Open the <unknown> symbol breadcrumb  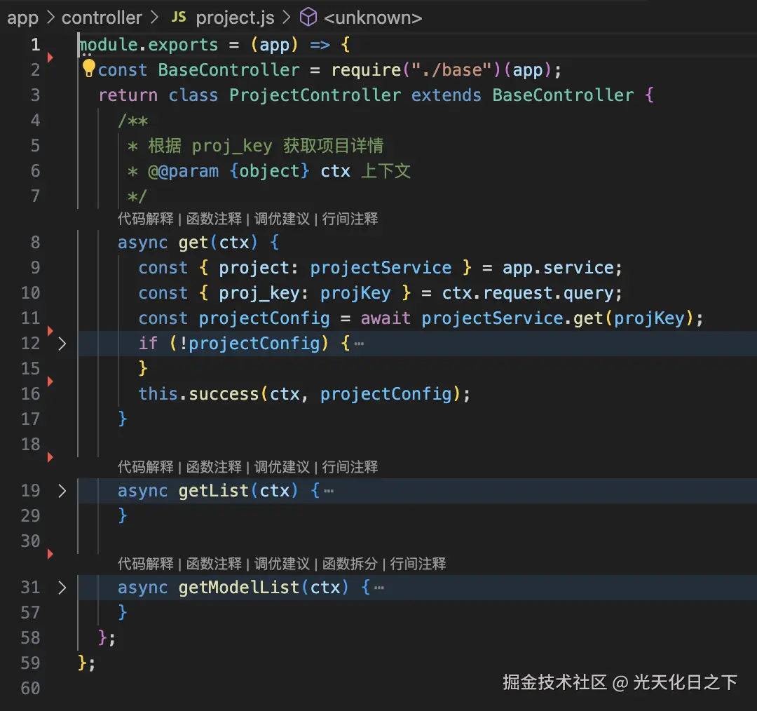[x=373, y=18]
